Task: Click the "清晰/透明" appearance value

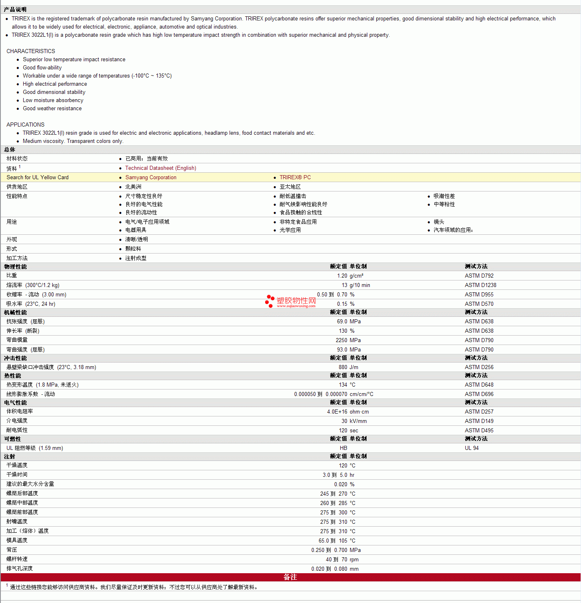Action: [136, 240]
